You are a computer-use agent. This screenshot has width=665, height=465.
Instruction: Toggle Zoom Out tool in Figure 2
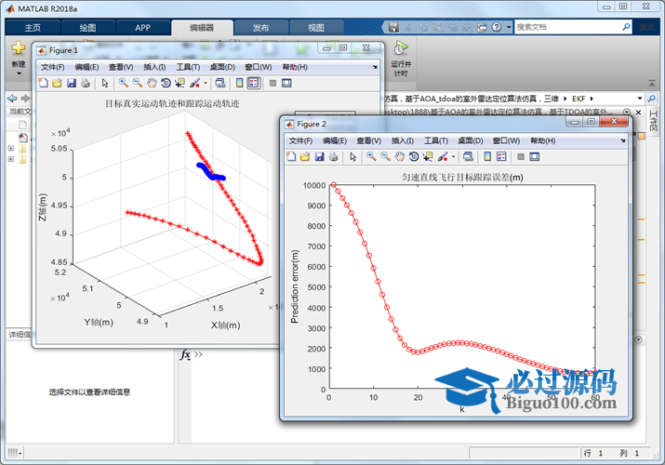[x=385, y=157]
